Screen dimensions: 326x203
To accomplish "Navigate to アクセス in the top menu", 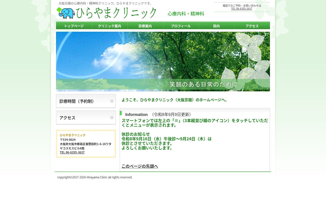I will 252,26.
